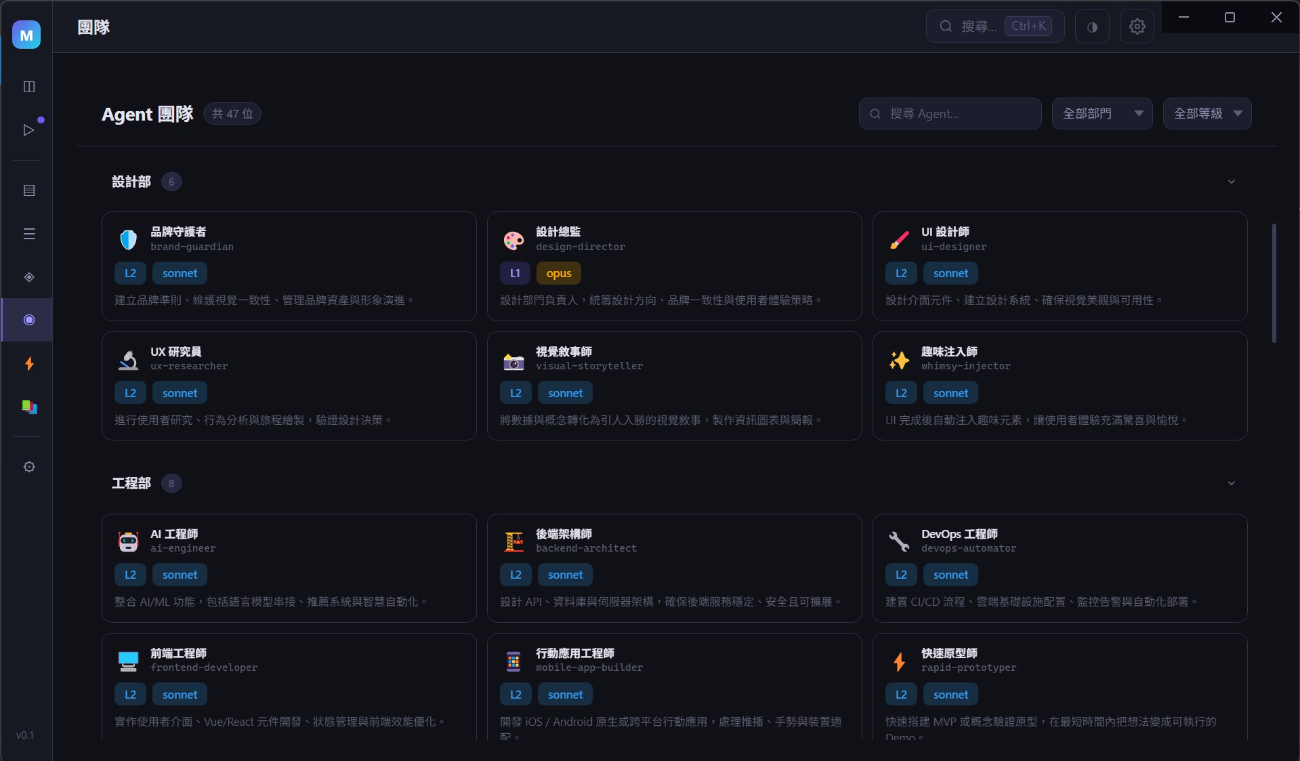Image resolution: width=1300 pixels, height=761 pixels.
Task: Click the devops-automator identifier text
Action: click(x=969, y=548)
